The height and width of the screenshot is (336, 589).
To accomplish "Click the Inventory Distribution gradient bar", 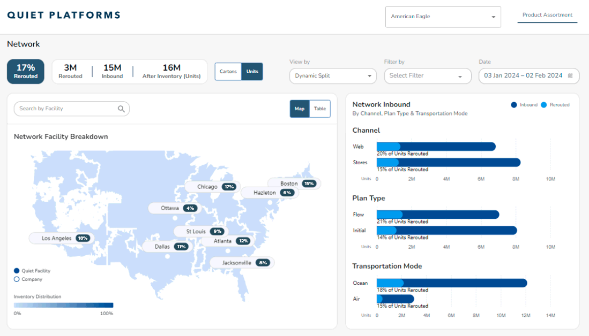I will pyautogui.click(x=63, y=306).
